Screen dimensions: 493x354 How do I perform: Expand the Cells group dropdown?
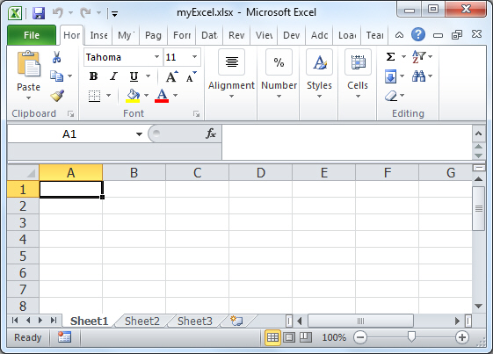point(358,97)
